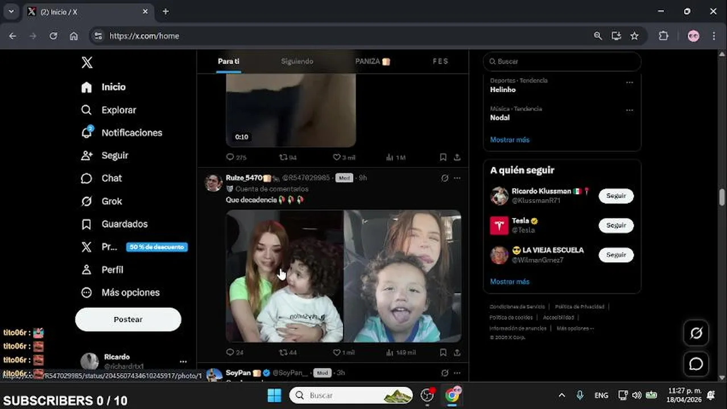Image resolution: width=727 pixels, height=409 pixels.
Task: Click the X logo in the sidebar
Action: pos(86,62)
